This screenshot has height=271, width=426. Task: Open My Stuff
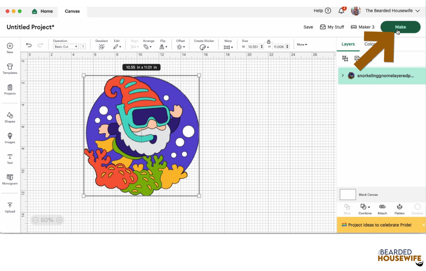pyautogui.click(x=332, y=27)
